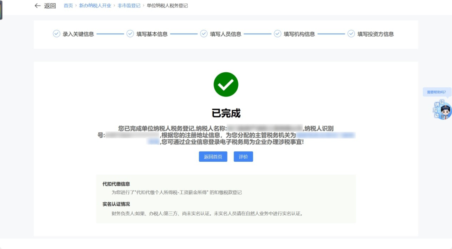Click the 征纳互动 assistant mascot icon
452x249 pixels.
tap(442, 110)
